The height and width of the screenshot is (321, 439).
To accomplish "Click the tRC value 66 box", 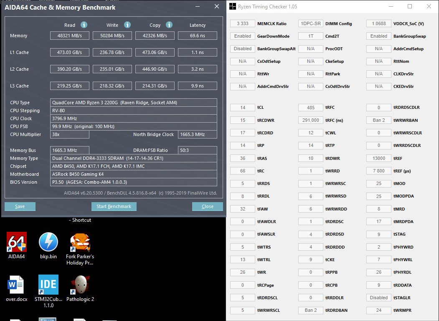I will 242,171.
